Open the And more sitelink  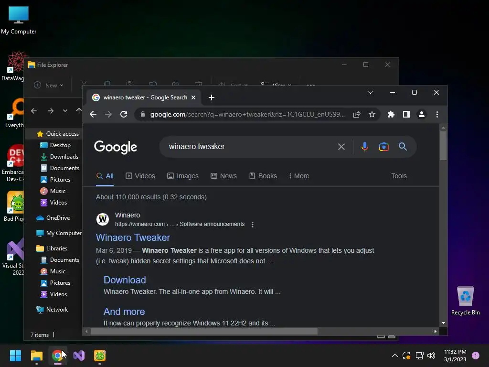click(124, 312)
